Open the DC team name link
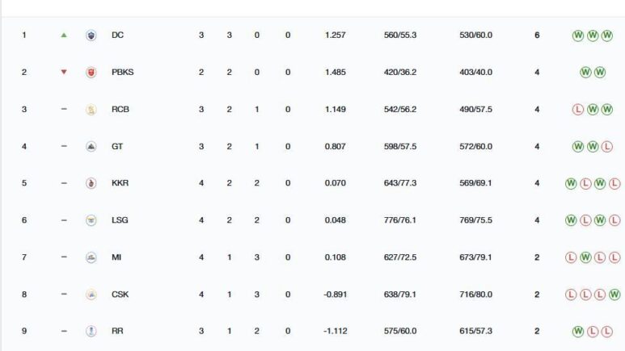625x351 pixels. click(117, 36)
